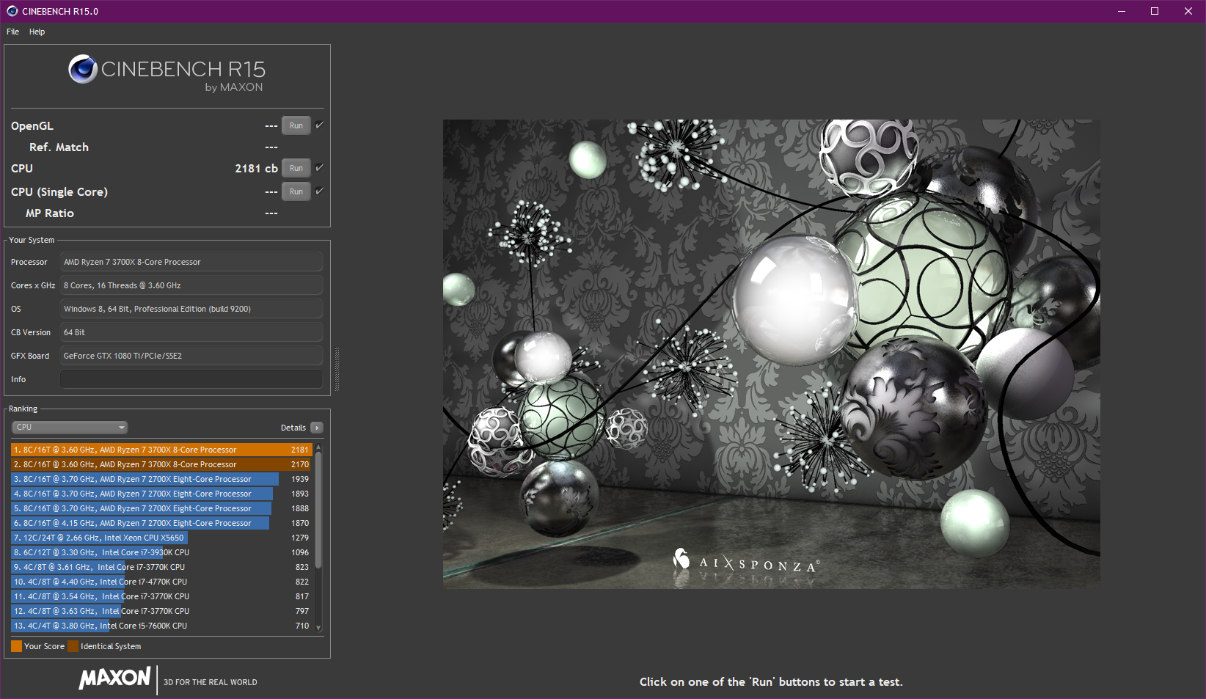
Task: Select rank 7 Intel Xeon CPU X5650
Action: click(161, 538)
